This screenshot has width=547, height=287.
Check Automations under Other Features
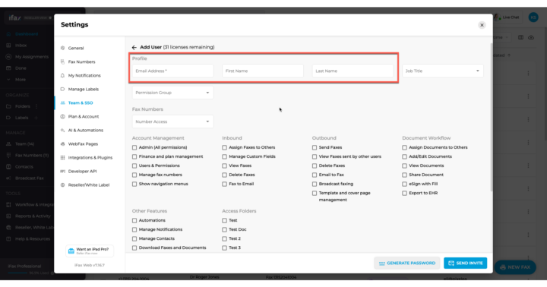[134, 220]
